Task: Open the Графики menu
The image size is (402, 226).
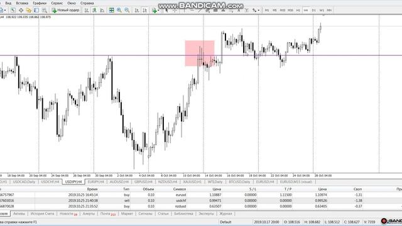Action: click(40, 3)
